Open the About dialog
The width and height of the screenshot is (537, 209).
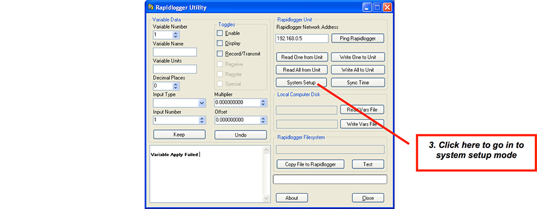tap(292, 198)
